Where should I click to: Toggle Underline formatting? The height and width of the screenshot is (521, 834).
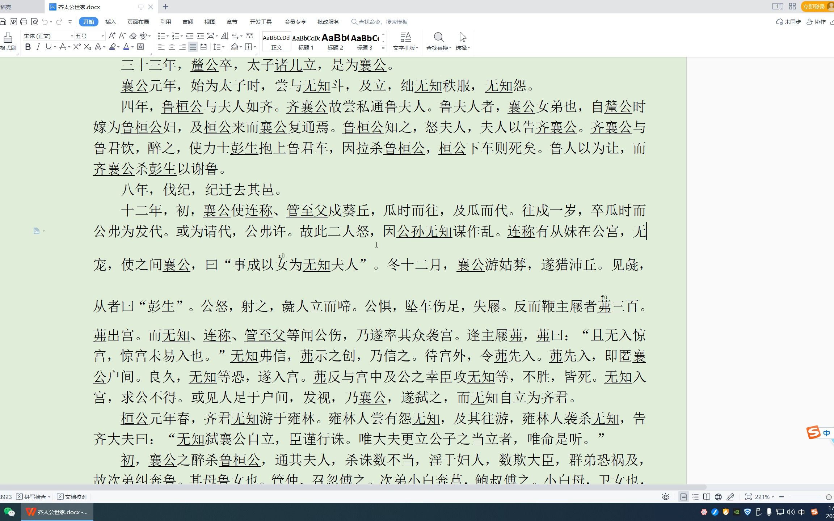click(48, 47)
